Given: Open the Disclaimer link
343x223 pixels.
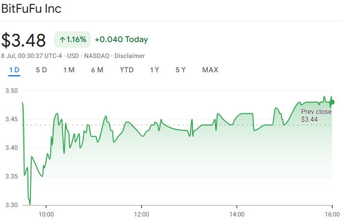Looking at the screenshot, I should click(x=129, y=56).
